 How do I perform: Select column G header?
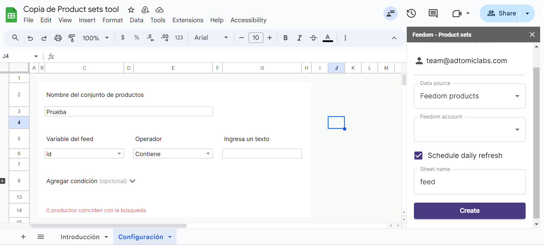pos(262,68)
